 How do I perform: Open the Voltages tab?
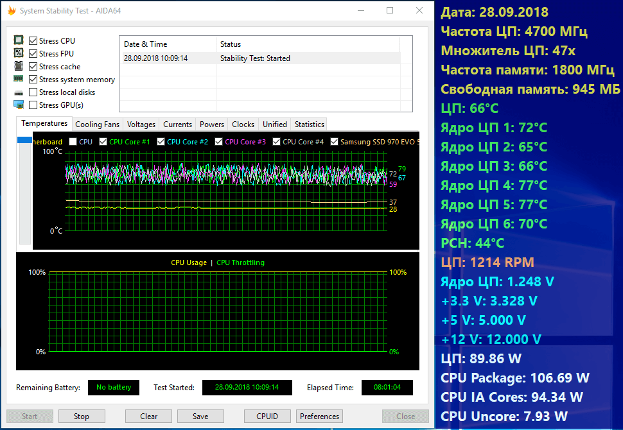click(x=141, y=125)
